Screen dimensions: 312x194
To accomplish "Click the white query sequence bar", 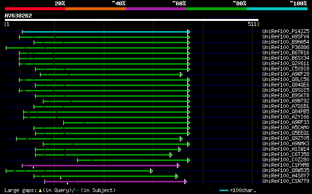I will [132, 20].
